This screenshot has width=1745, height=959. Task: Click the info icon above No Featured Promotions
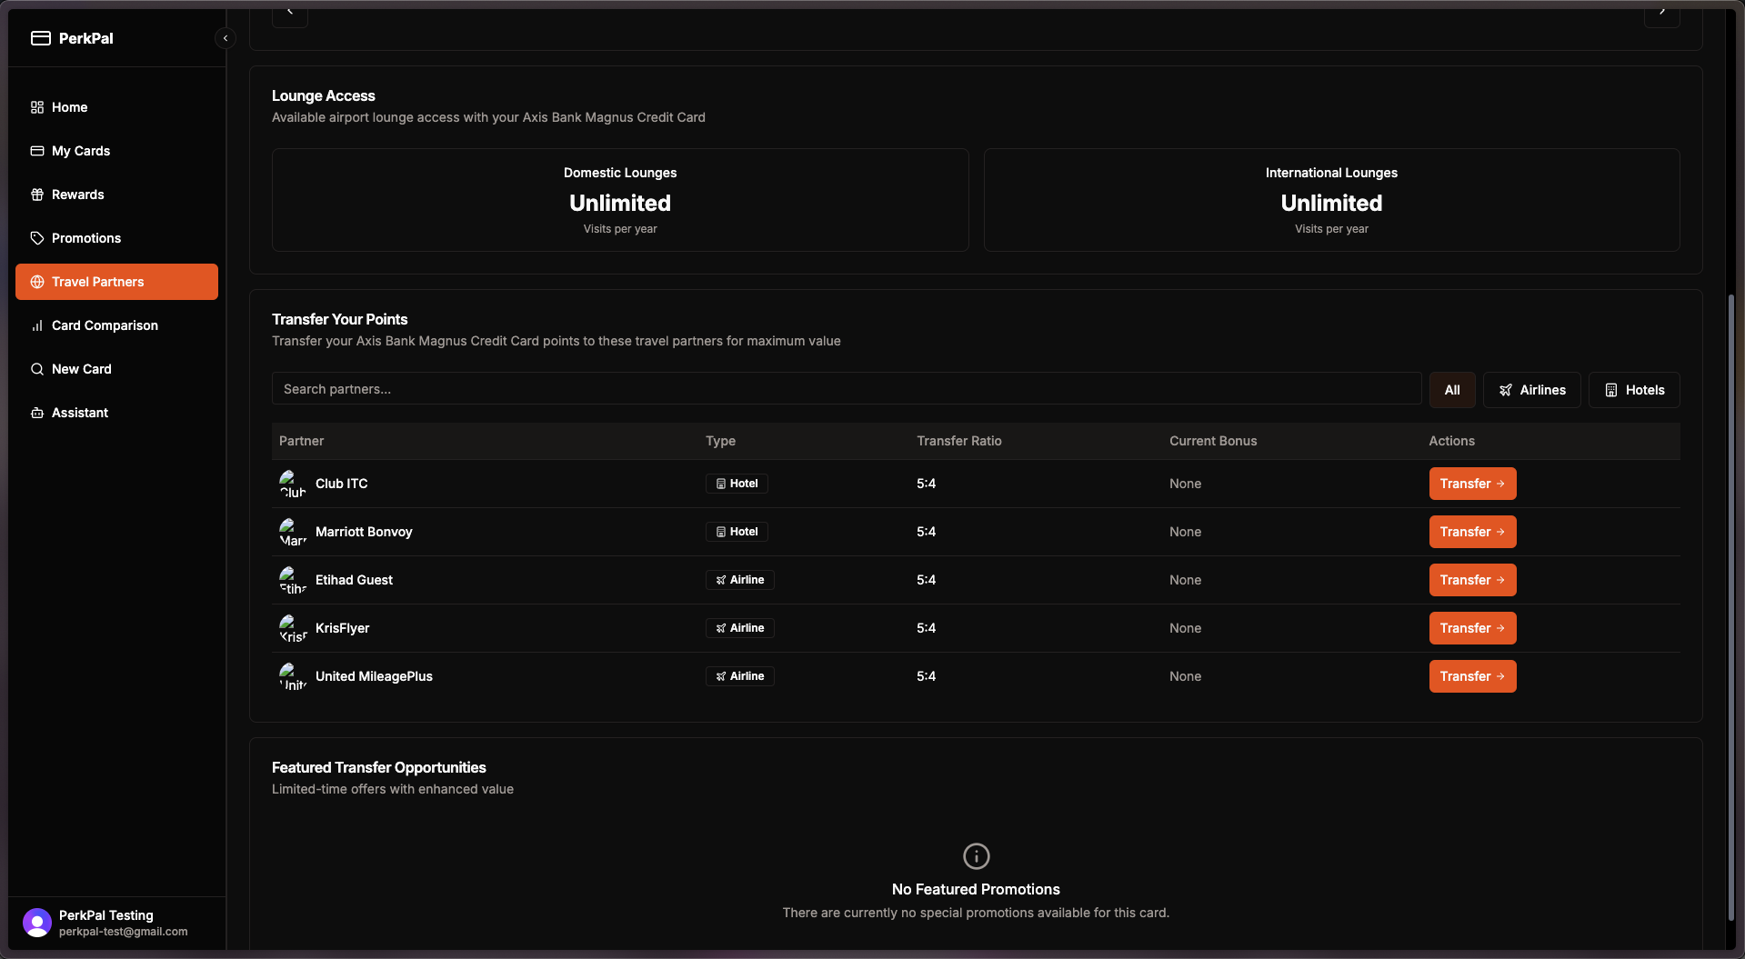click(x=976, y=856)
